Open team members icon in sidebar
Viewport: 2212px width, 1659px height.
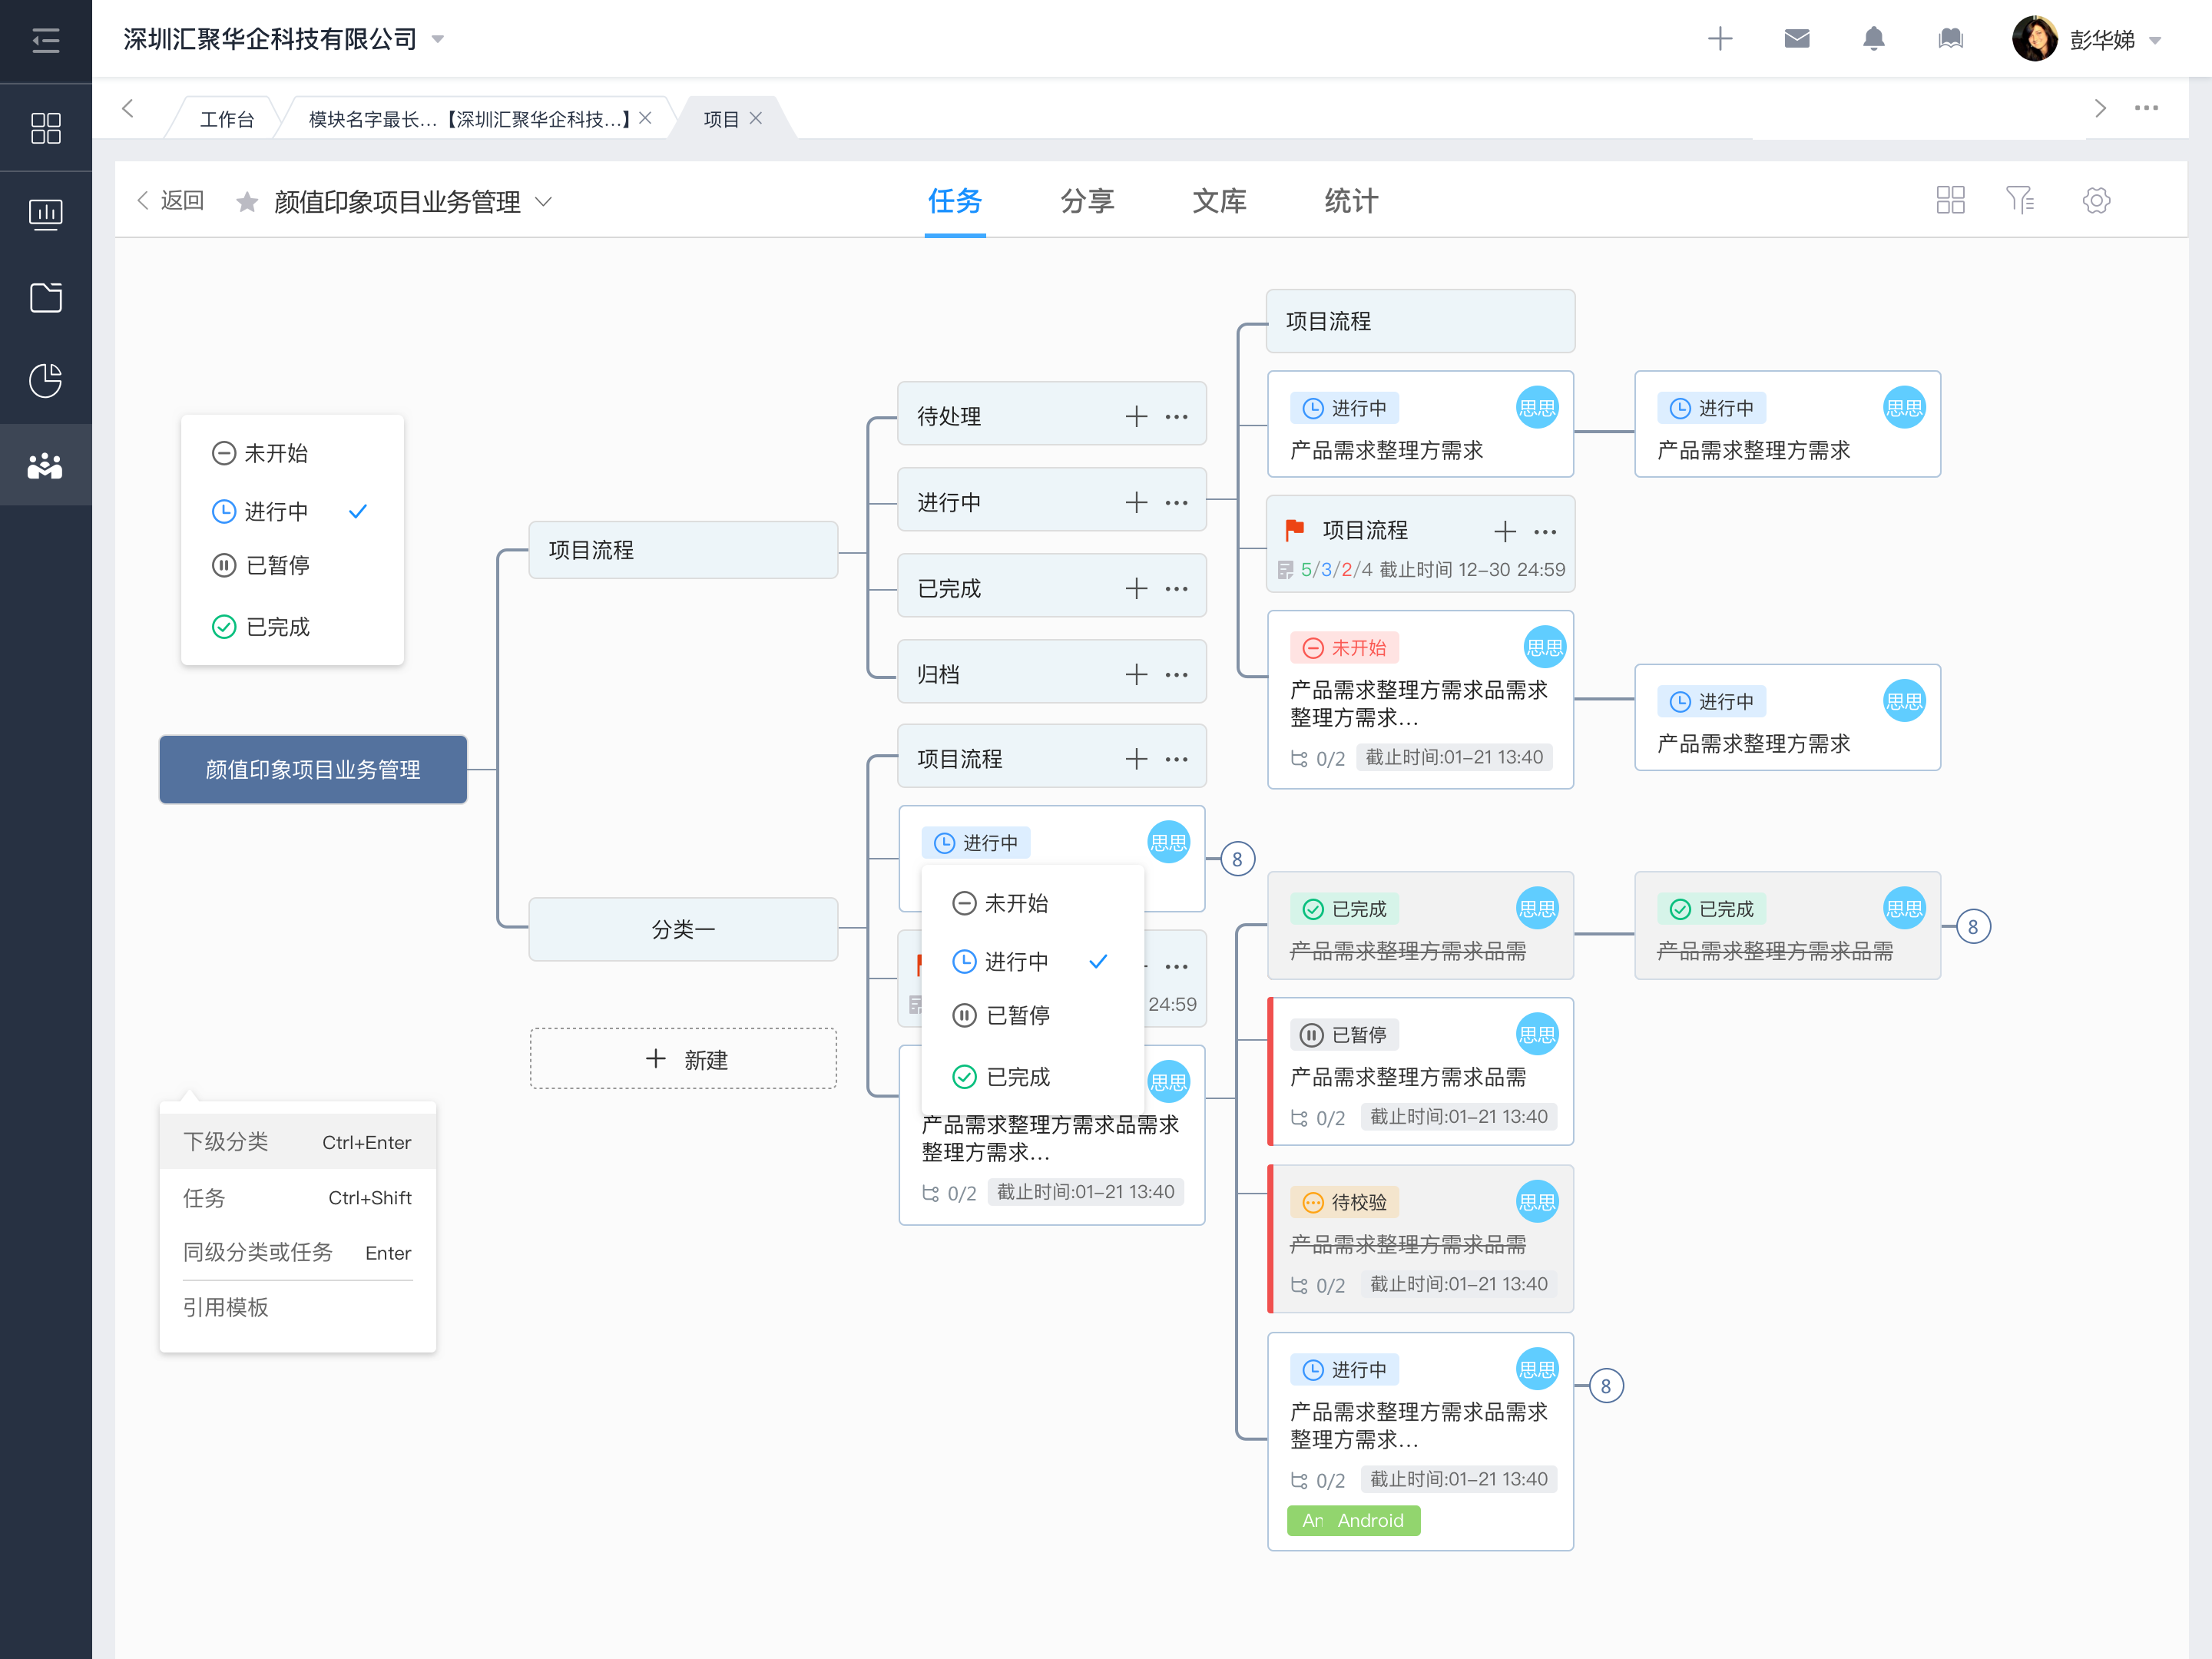coord(46,465)
